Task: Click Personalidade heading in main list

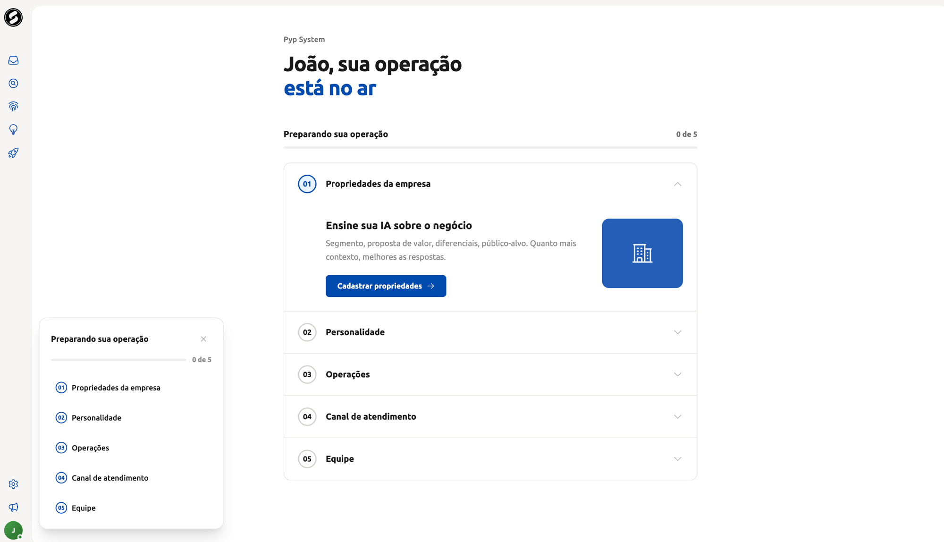Action: point(355,332)
